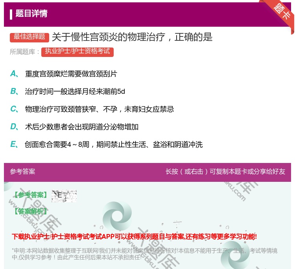Viewport: 295px width, 269px height.
Task: Click the 【参考答案】 green label
Action: [31, 195]
